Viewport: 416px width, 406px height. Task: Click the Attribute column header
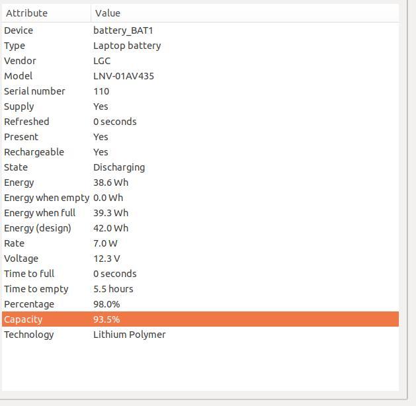46,13
